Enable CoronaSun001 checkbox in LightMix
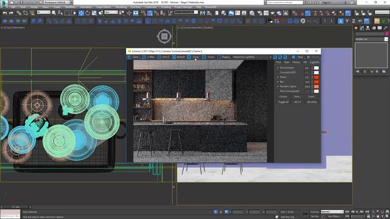 click(278, 72)
